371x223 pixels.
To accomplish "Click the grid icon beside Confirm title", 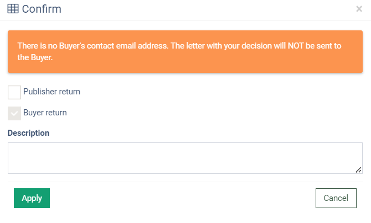I will [x=13, y=9].
